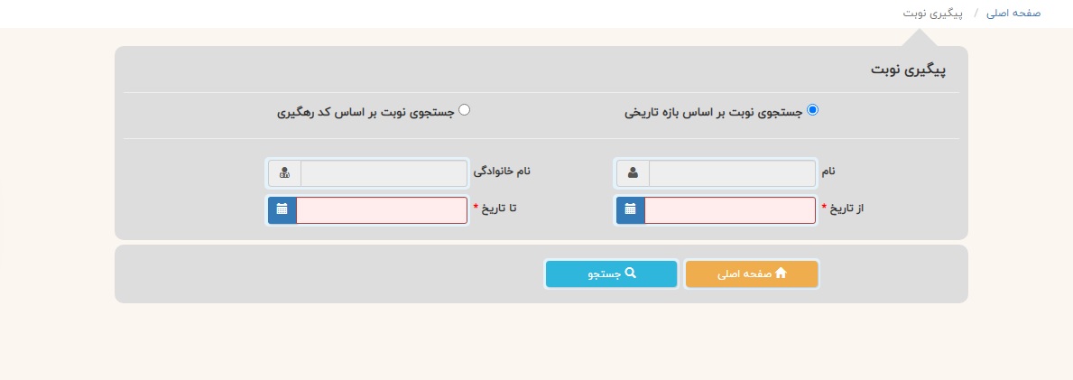Screen dimensions: 1073x380
Task: Click calendar icon beside the از تاریخ field
Action: click(630, 210)
